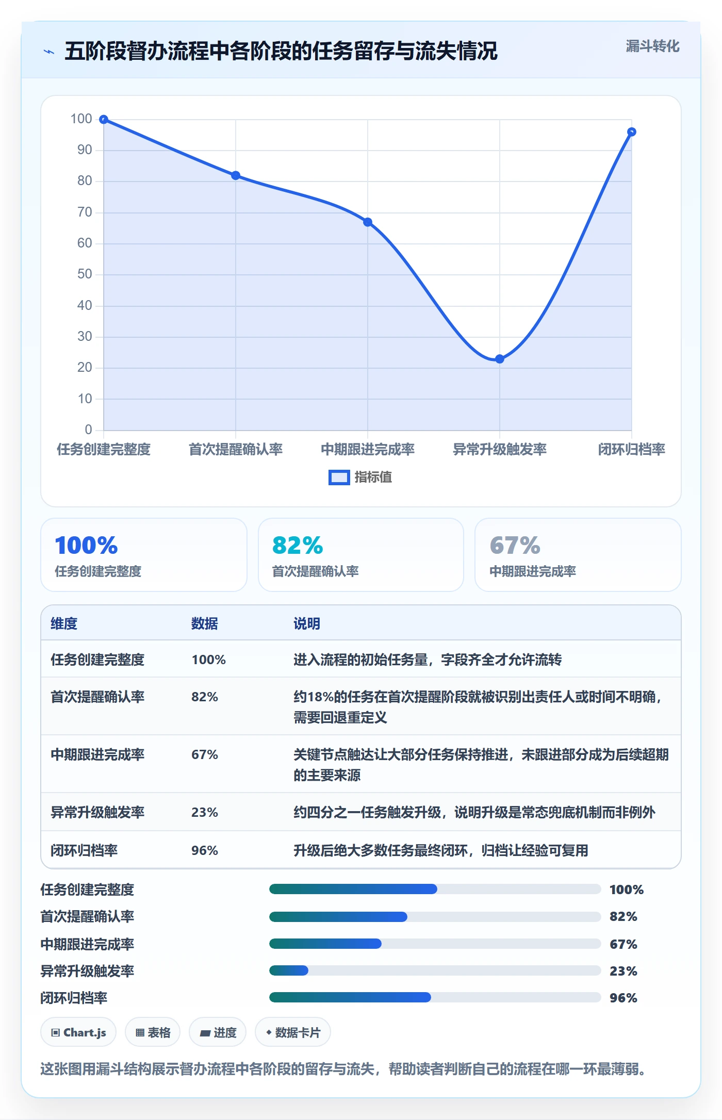The height and width of the screenshot is (1120, 722).
Task: Select the 表格 tag
Action: 153,1032
